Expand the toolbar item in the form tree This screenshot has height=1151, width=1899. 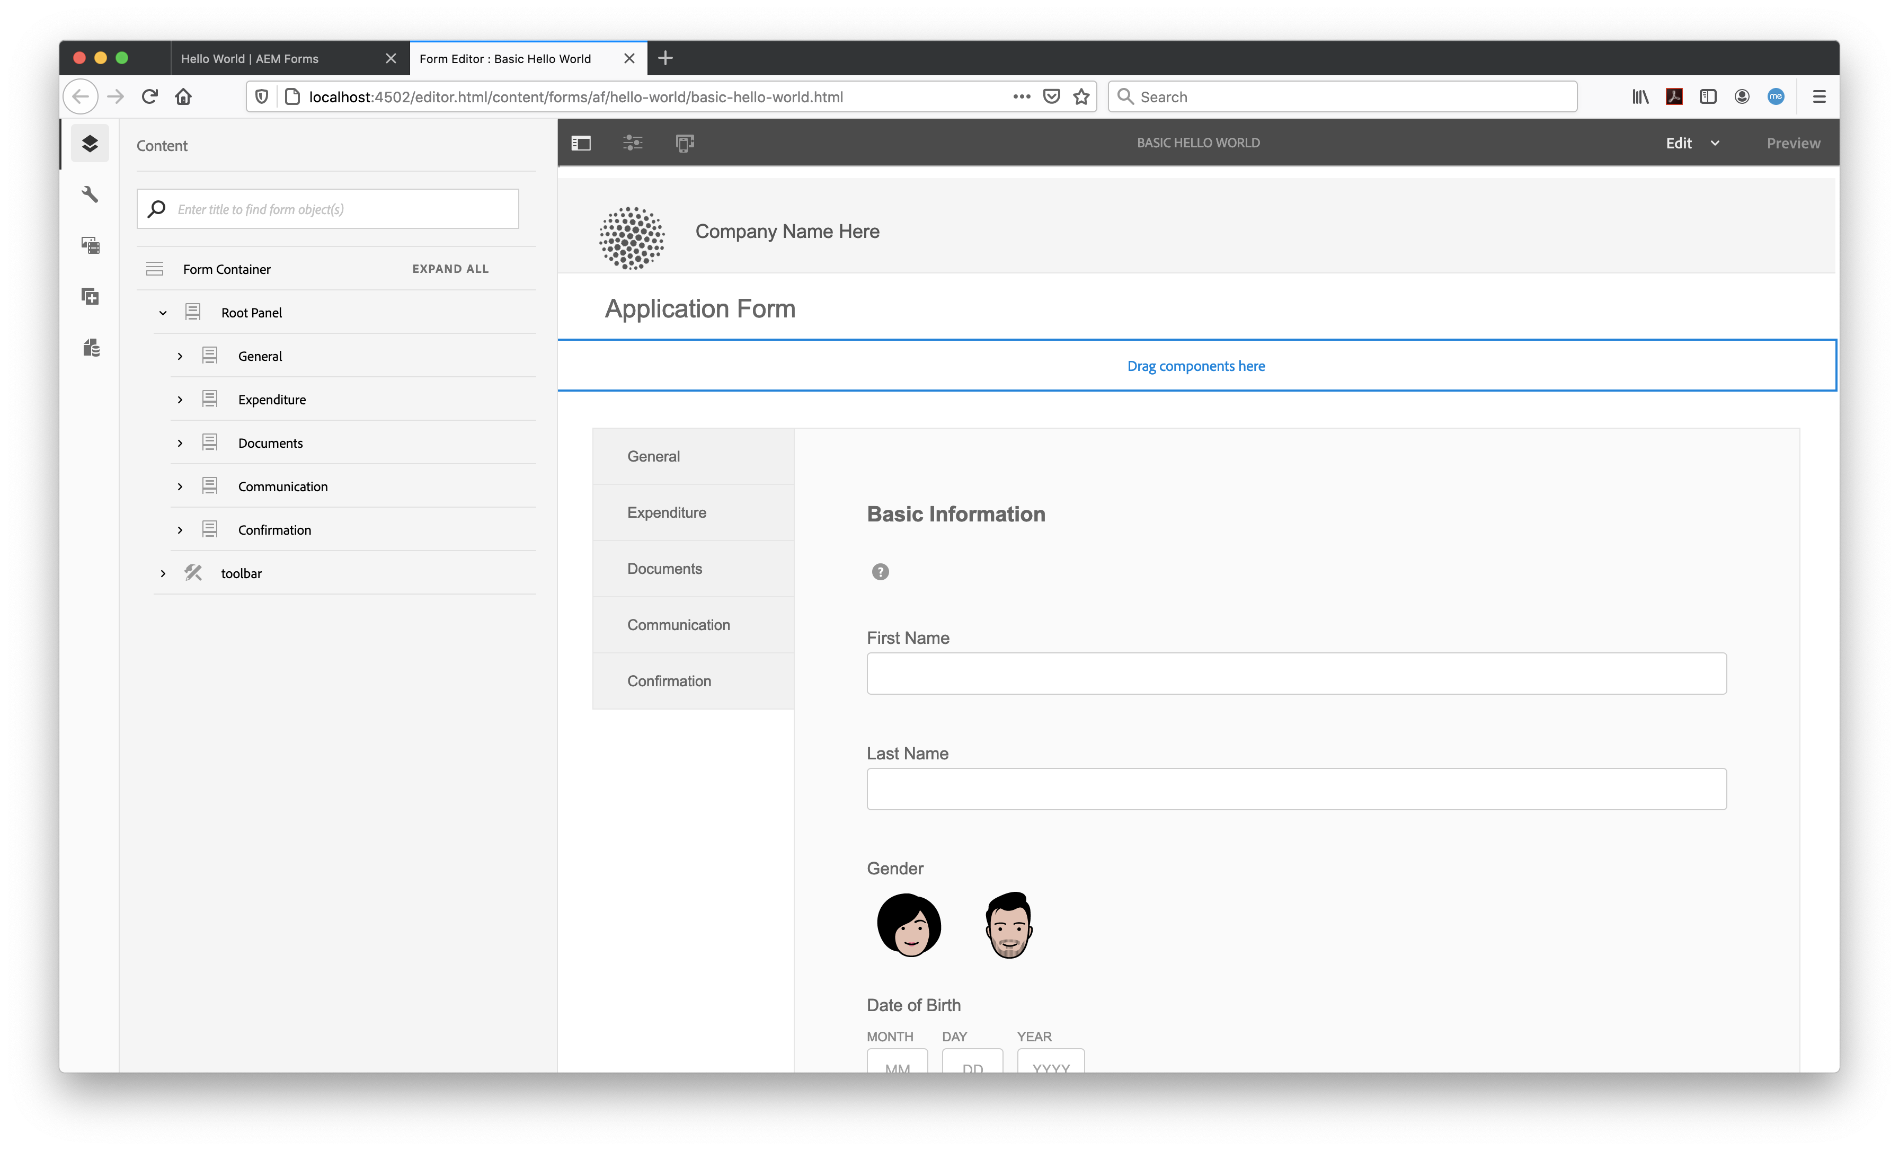point(163,573)
